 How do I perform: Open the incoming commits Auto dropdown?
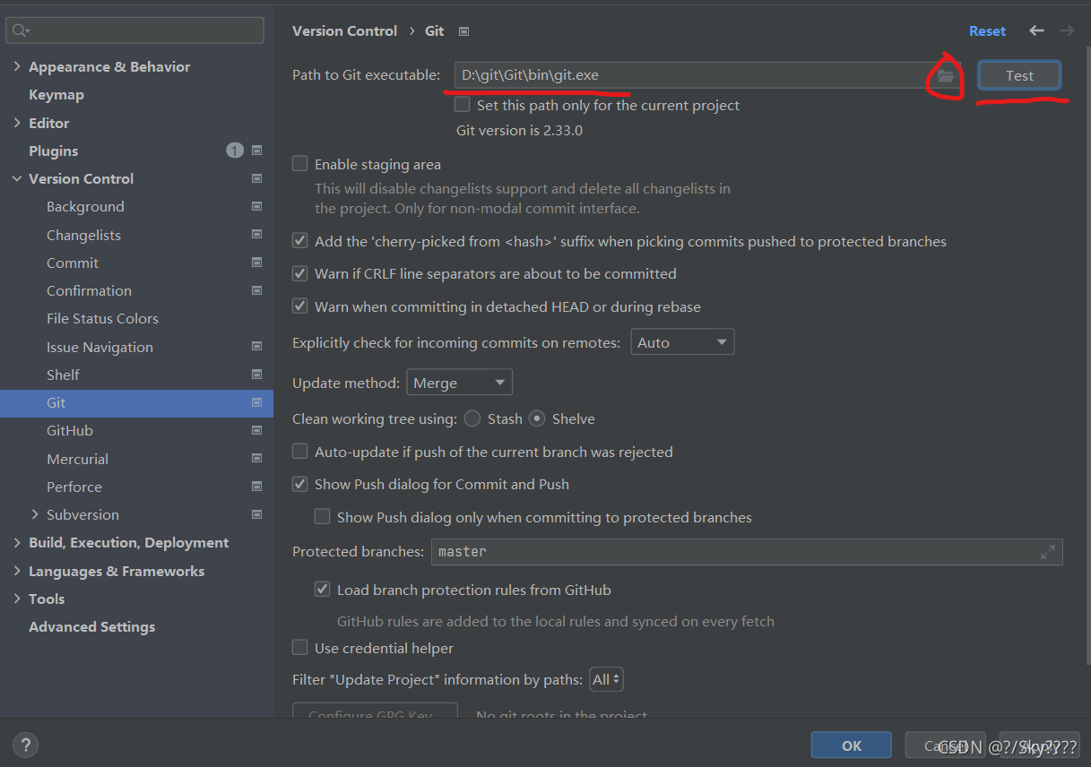coord(682,342)
